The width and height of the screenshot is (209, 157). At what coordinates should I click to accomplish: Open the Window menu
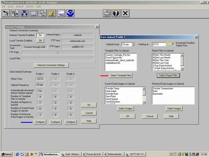pos(30,6)
